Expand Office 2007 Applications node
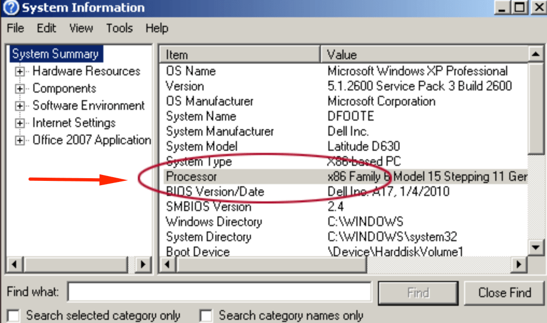This screenshot has height=323, width=547. pyautogui.click(x=20, y=141)
